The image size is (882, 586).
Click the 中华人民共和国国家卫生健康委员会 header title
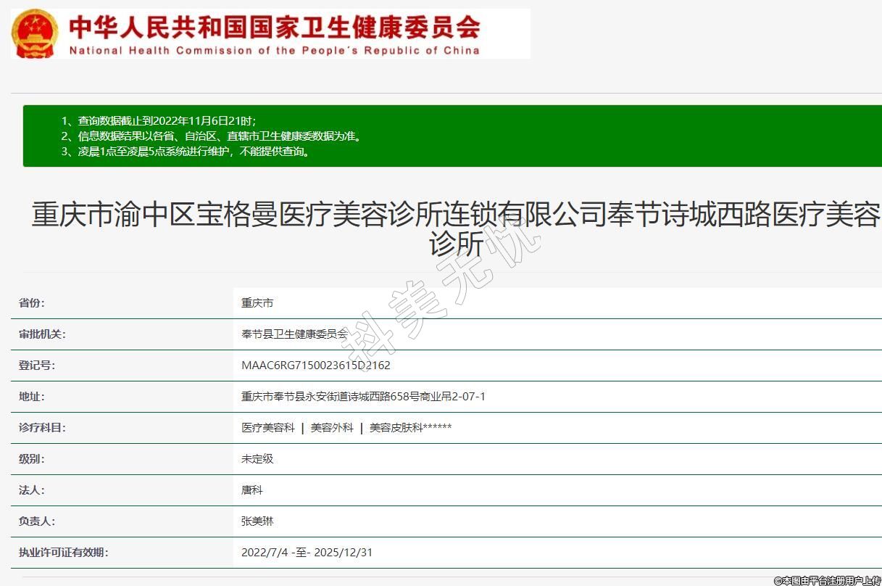(274, 27)
